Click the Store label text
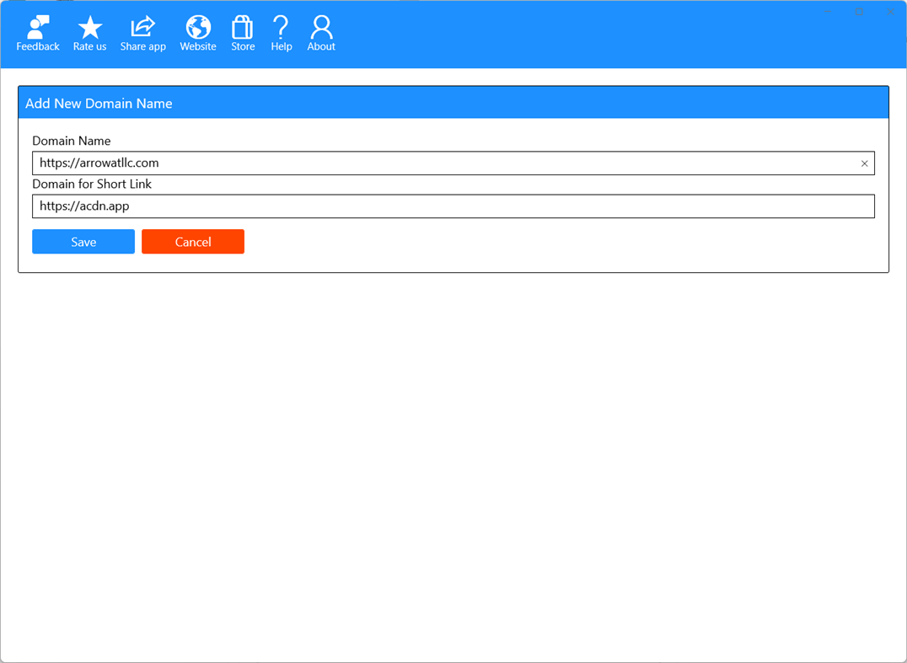This screenshot has height=663, width=907. tap(242, 46)
